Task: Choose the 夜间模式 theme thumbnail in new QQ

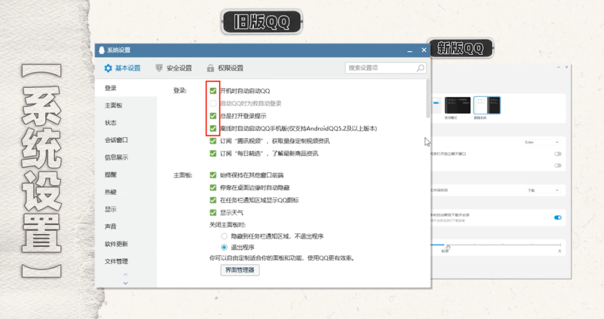Action: click(457, 105)
